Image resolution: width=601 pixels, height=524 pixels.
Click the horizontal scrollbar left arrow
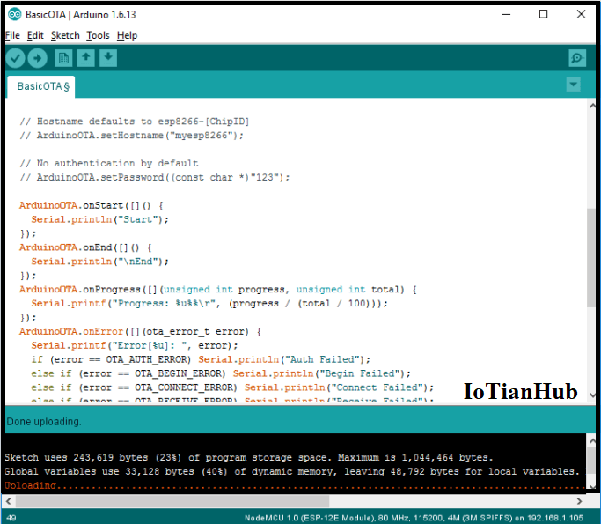9,501
